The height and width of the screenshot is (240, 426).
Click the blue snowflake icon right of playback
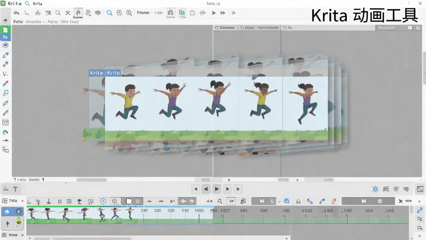click(x=376, y=189)
